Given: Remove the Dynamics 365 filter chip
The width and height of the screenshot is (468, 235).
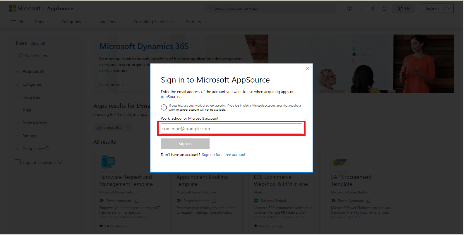Looking at the screenshot, I should (x=128, y=127).
